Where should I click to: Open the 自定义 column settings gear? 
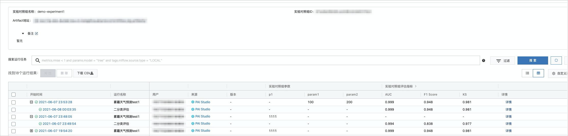point(554,73)
